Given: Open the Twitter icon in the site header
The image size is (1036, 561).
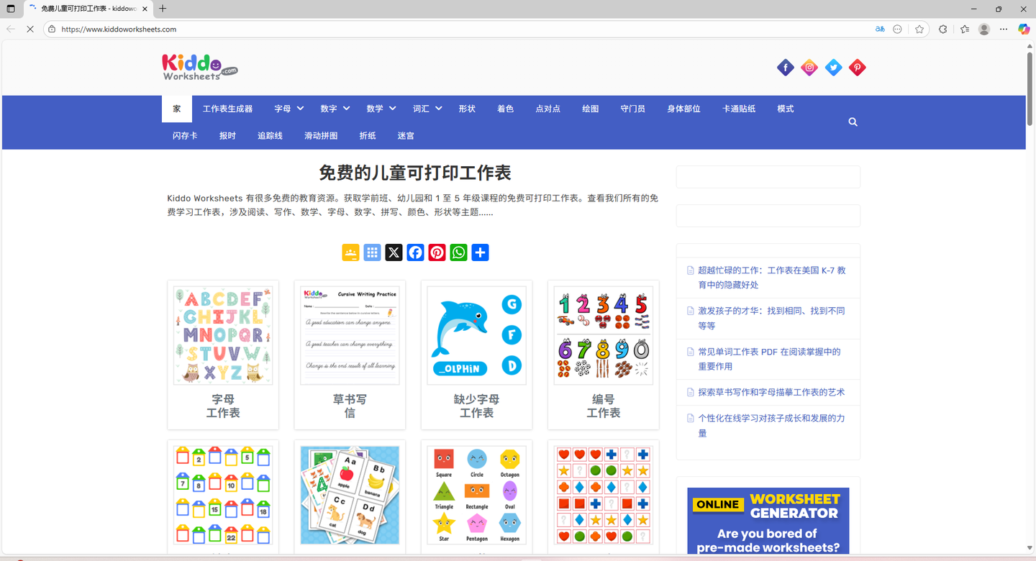Looking at the screenshot, I should pyautogui.click(x=833, y=68).
